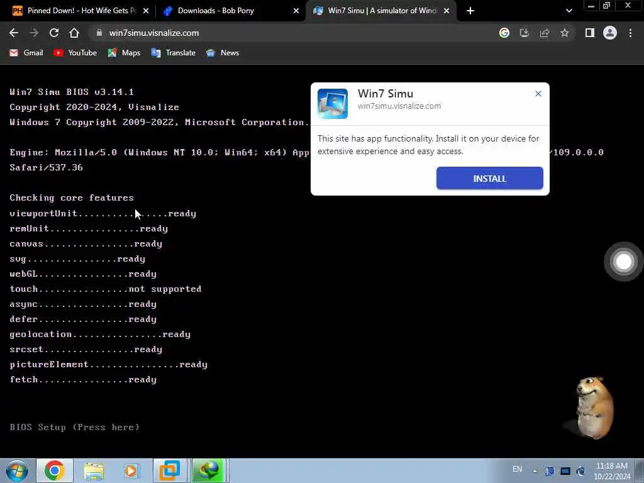Share this page via share icon
This screenshot has height=483, width=644.
(545, 33)
